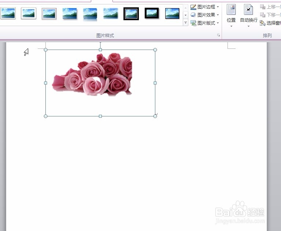
Task: Open the selection pane button
Action: point(270,23)
